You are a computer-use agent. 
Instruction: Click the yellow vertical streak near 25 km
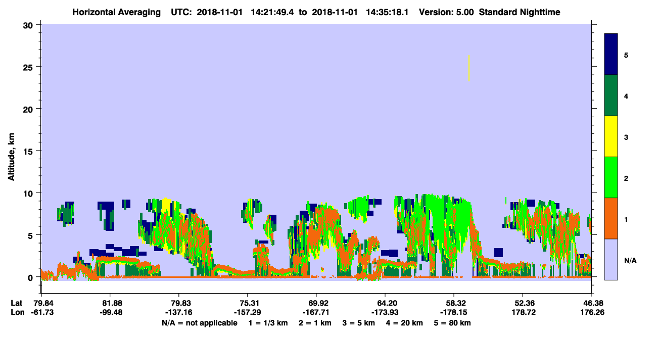[469, 68]
